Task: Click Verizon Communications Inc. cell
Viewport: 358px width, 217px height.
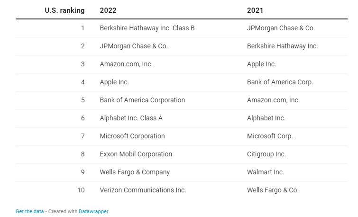Action: click(143, 190)
